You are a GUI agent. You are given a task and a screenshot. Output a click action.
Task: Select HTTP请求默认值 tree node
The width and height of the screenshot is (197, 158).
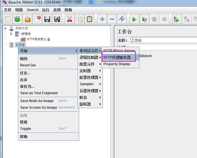point(38,39)
